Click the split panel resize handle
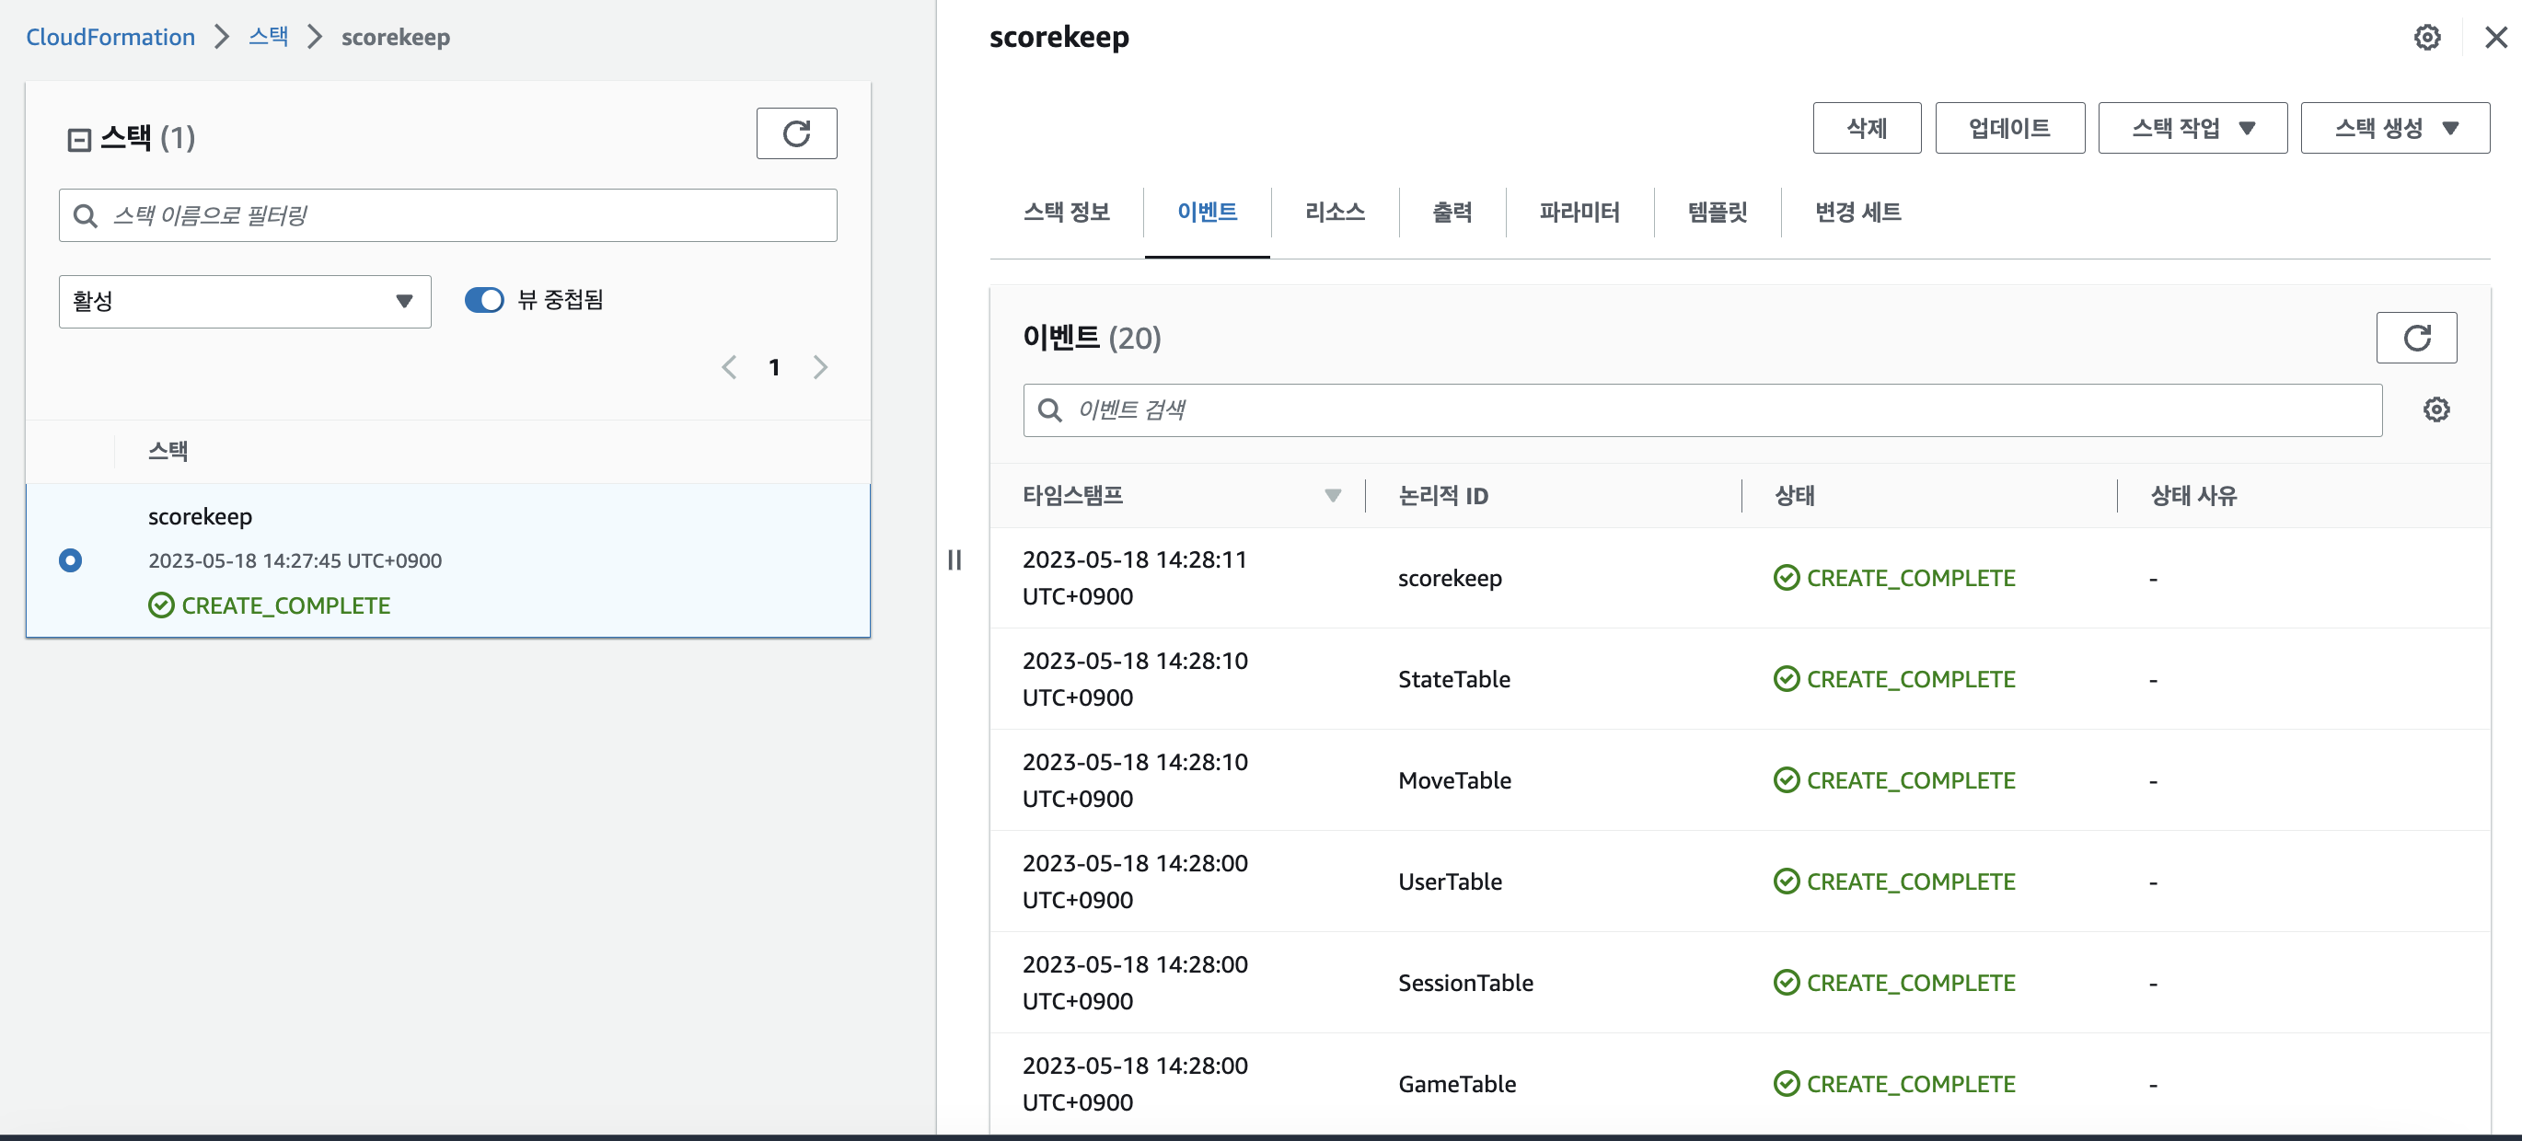The height and width of the screenshot is (1141, 2522). (x=954, y=559)
